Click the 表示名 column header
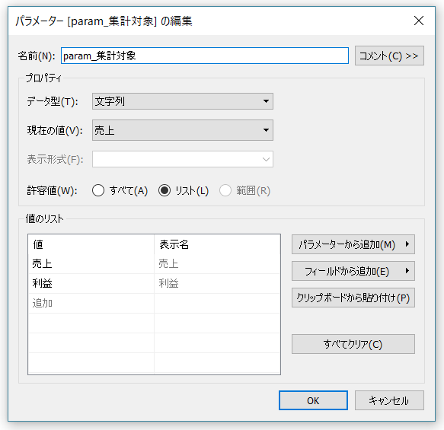444x430 pixels. tap(217, 244)
